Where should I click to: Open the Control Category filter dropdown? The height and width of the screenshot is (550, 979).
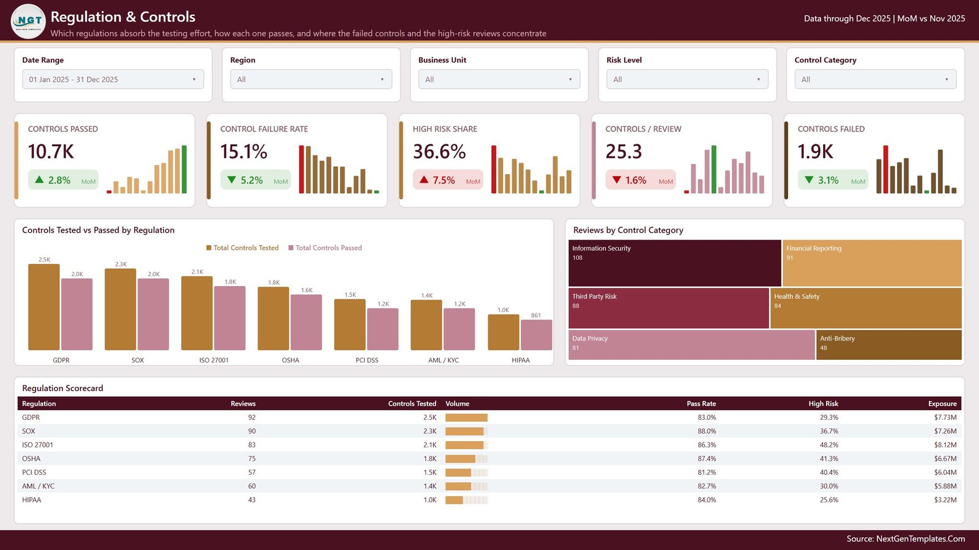click(x=875, y=79)
